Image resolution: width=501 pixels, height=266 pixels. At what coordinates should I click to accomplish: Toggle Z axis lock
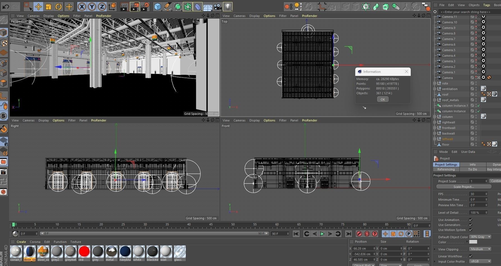102,6
